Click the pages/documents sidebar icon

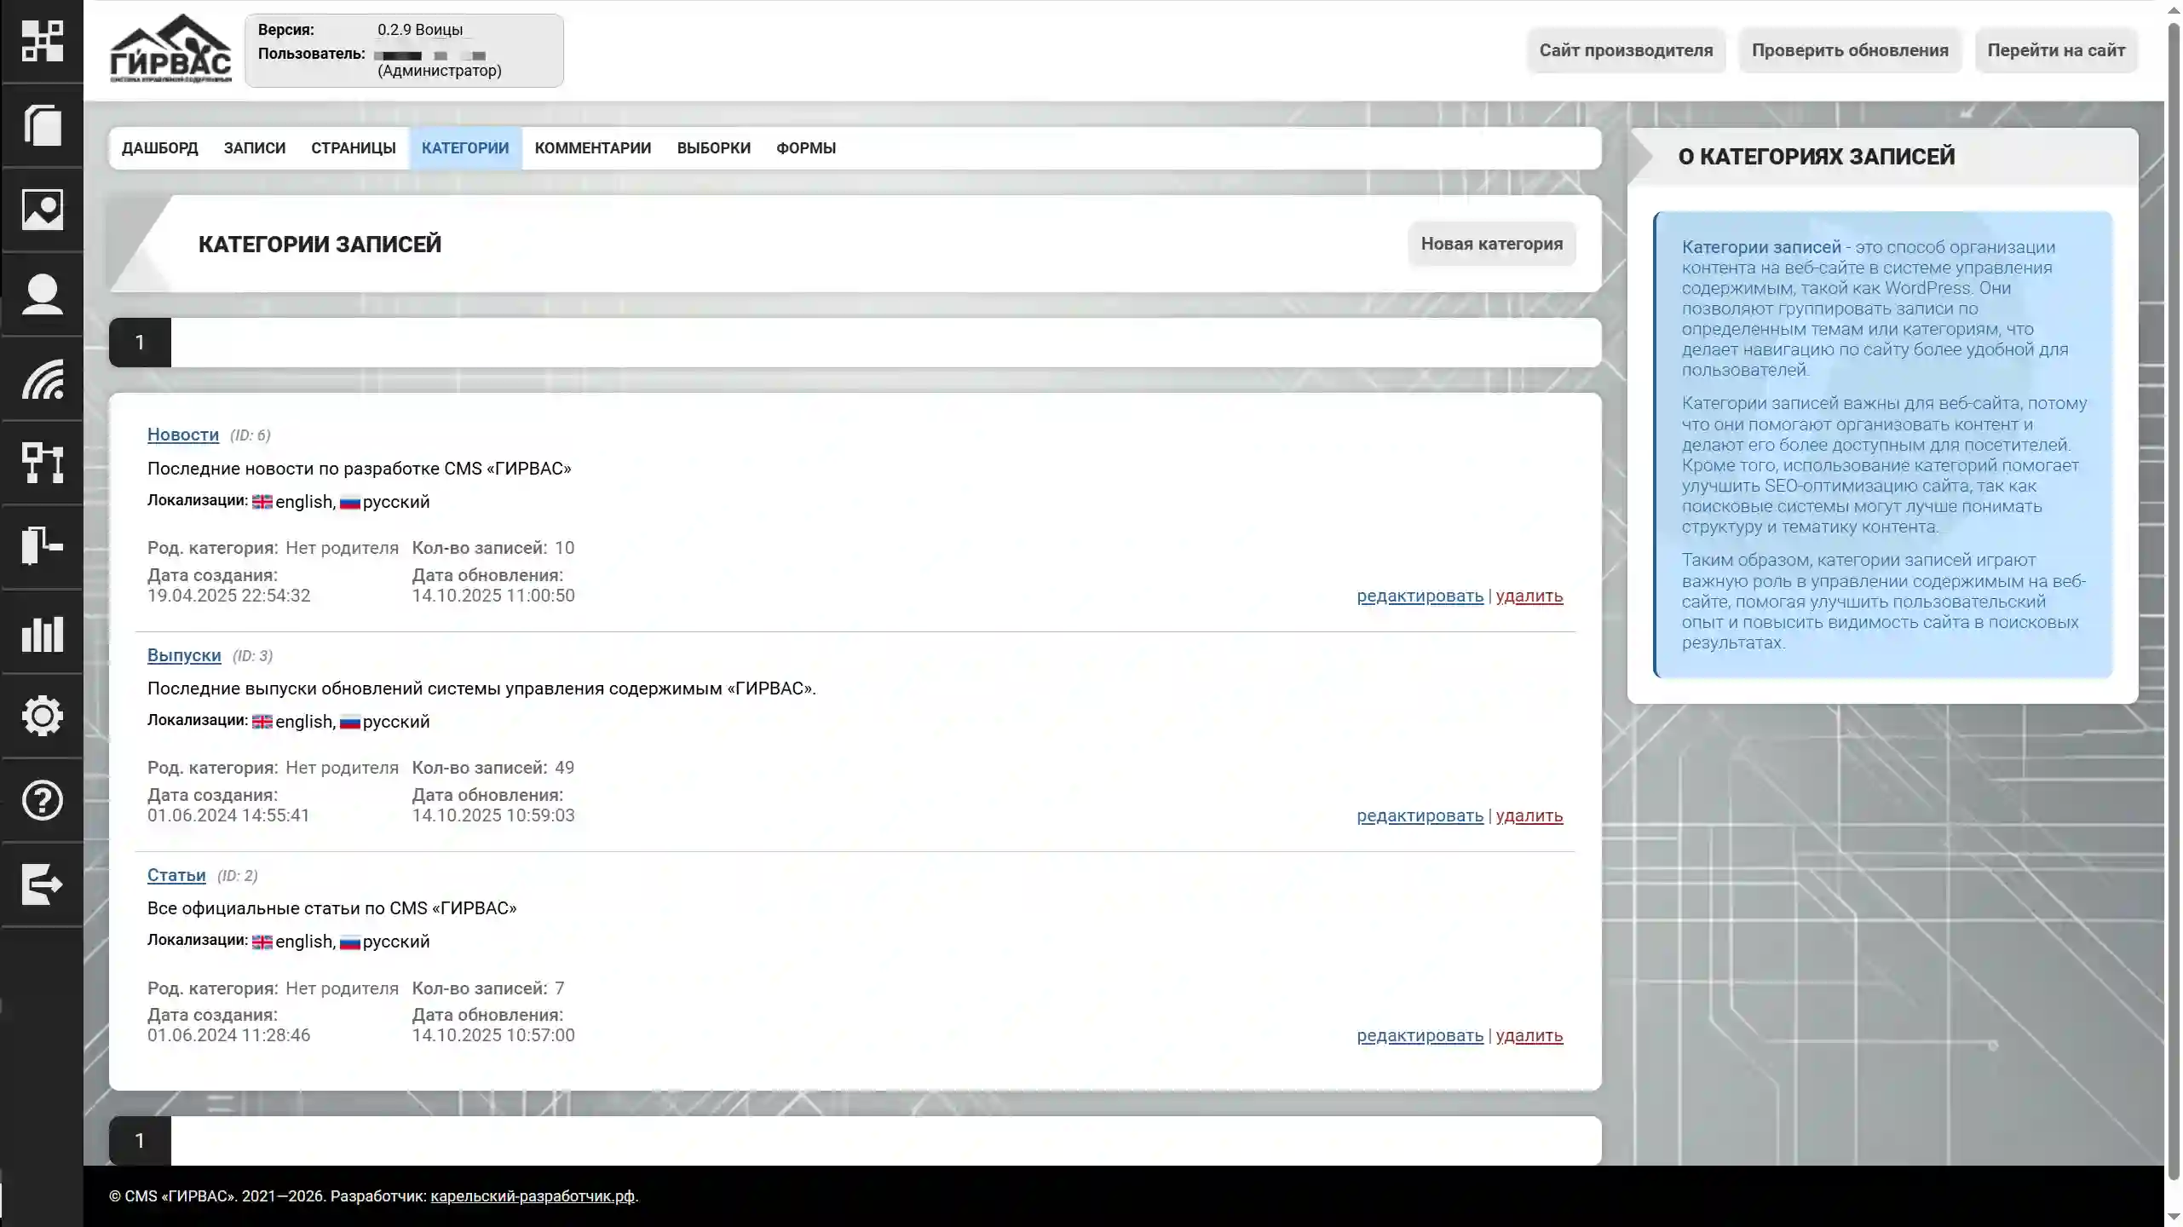pos(42,125)
